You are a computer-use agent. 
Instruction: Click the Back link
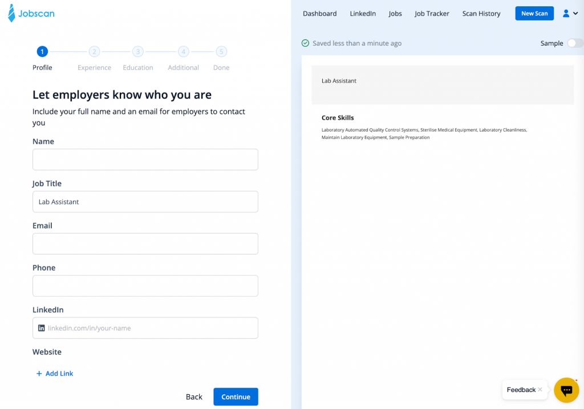click(194, 397)
